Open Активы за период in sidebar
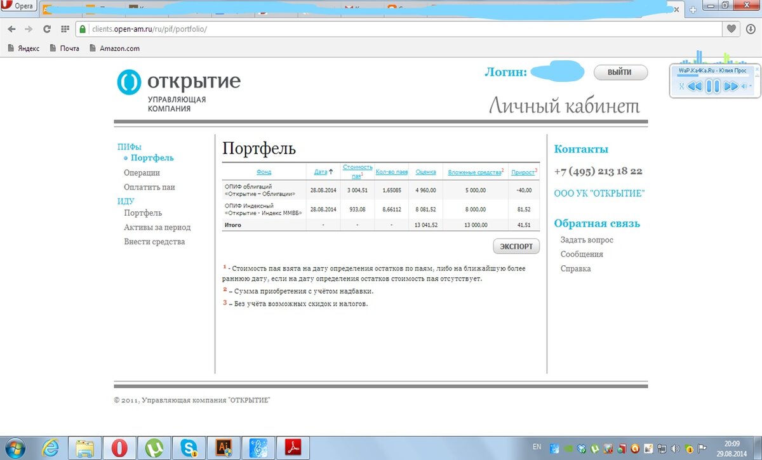Viewport: 762px width, 460px height. [157, 227]
